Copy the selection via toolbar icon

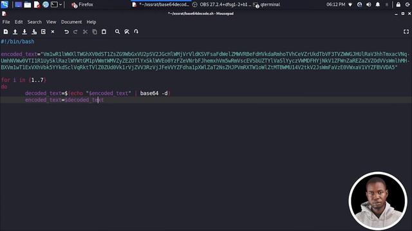(95, 31)
